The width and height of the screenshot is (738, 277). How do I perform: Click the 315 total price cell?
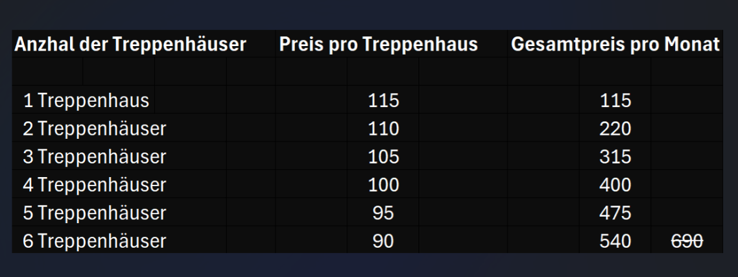pos(615,157)
